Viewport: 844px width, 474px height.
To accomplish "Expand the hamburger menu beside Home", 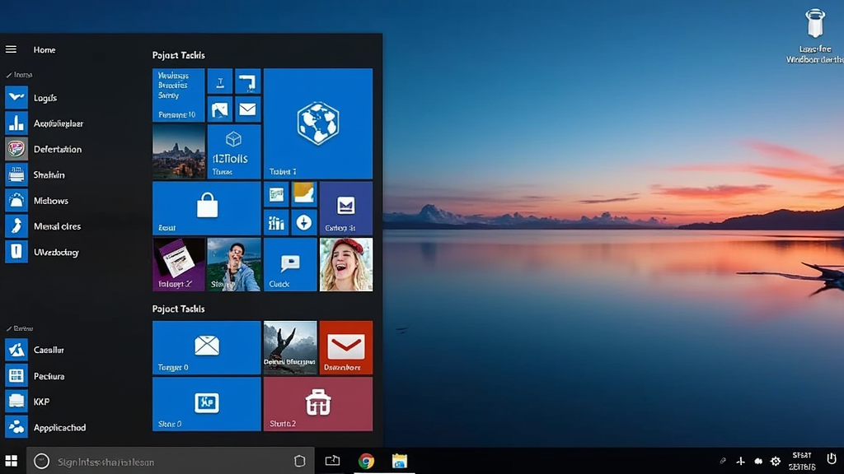I will (12, 49).
